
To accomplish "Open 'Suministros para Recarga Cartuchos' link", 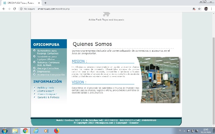I will [47, 52].
